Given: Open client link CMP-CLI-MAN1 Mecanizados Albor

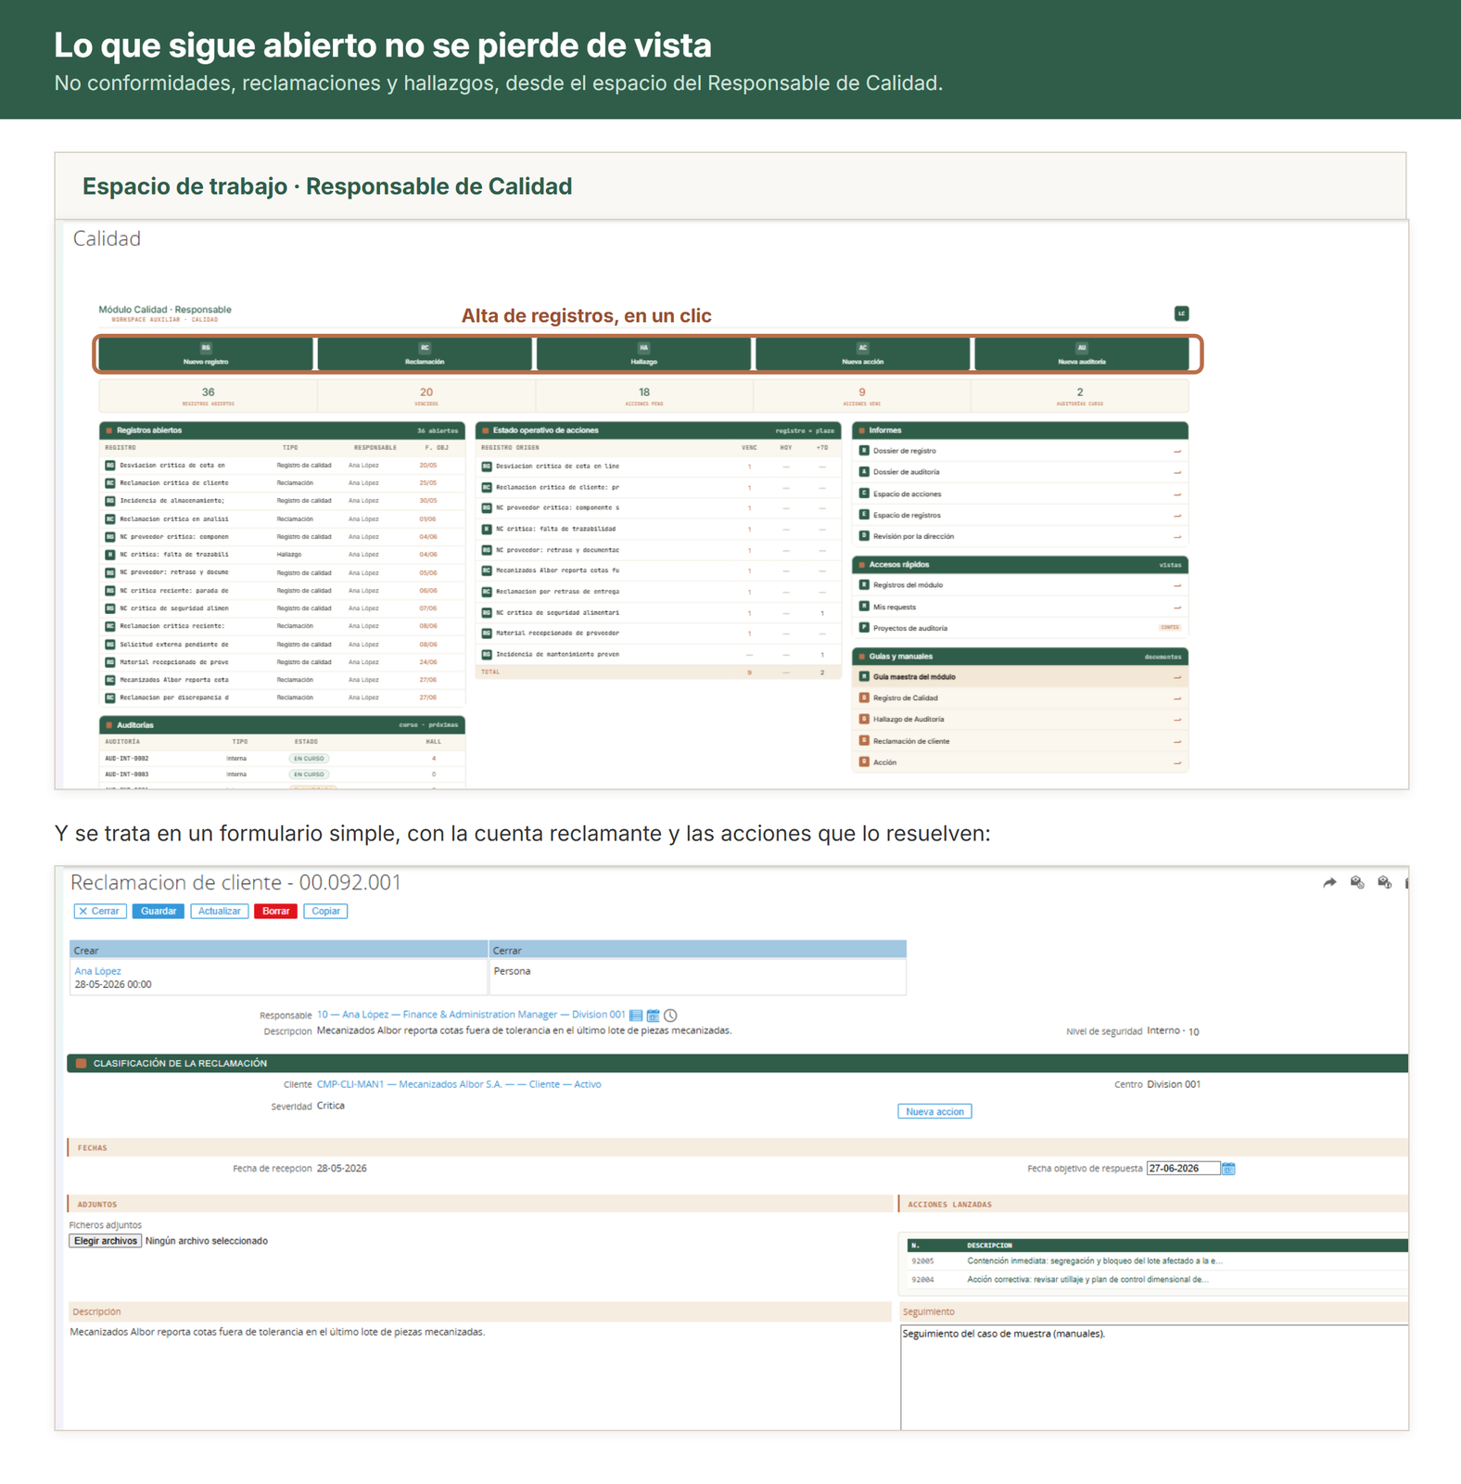Looking at the screenshot, I should point(459,1084).
